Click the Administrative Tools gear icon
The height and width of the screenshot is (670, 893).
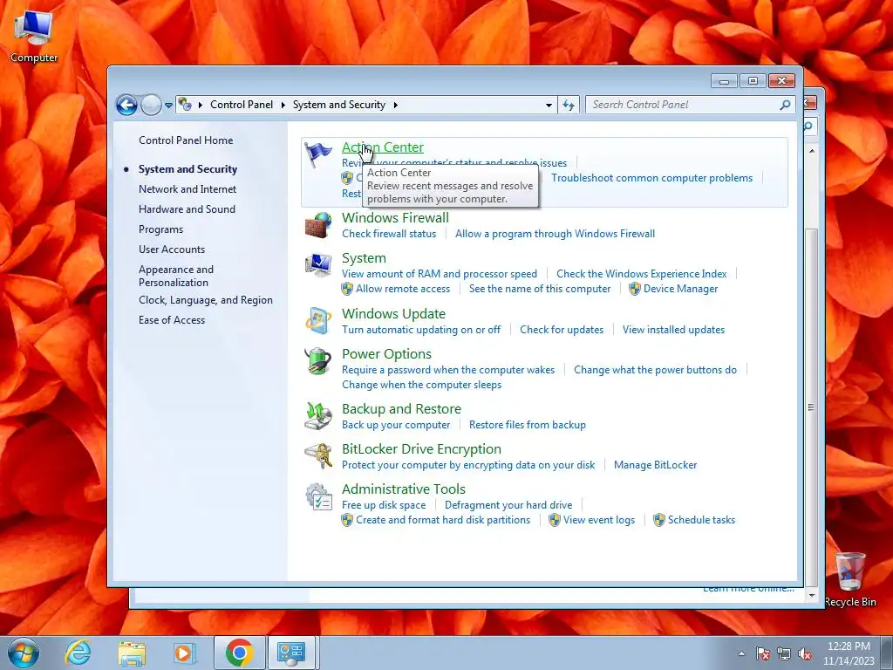click(317, 496)
